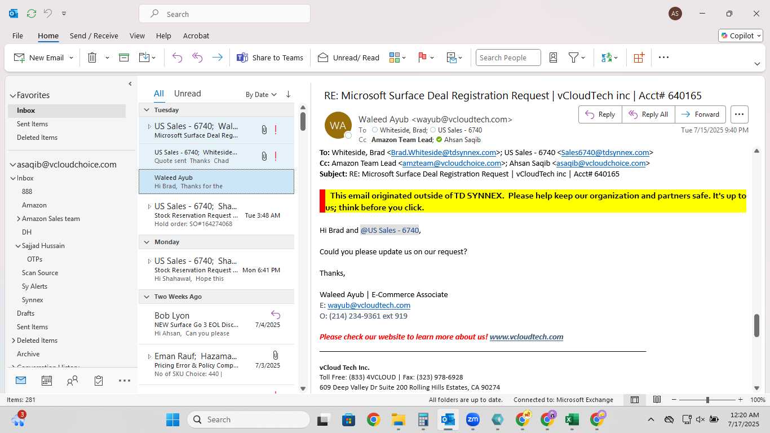This screenshot has width=770, height=433.
Task: Open the Categorize color squares icon
Action: click(395, 58)
